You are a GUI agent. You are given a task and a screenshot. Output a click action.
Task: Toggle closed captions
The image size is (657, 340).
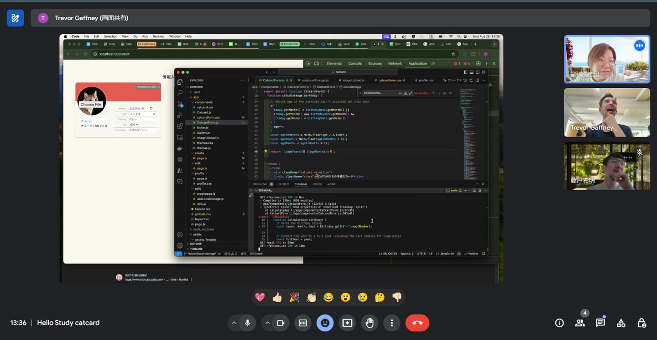pos(302,323)
